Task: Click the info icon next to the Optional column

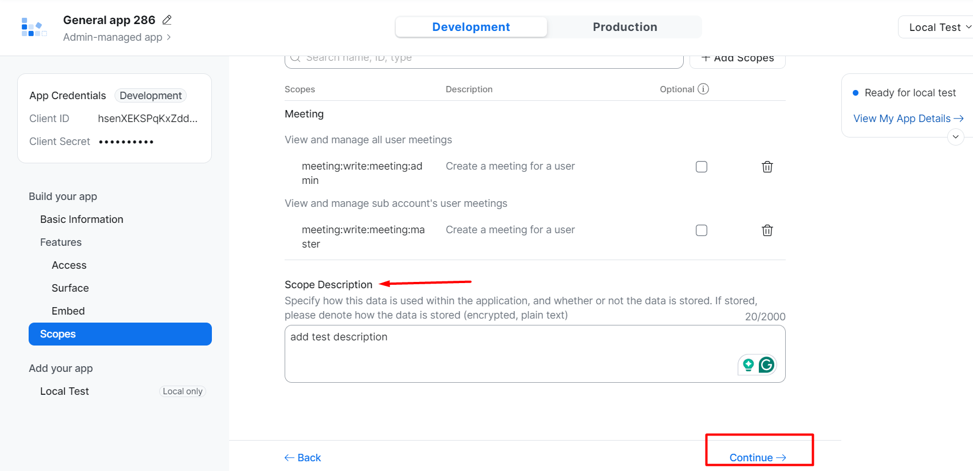Action: pos(703,89)
